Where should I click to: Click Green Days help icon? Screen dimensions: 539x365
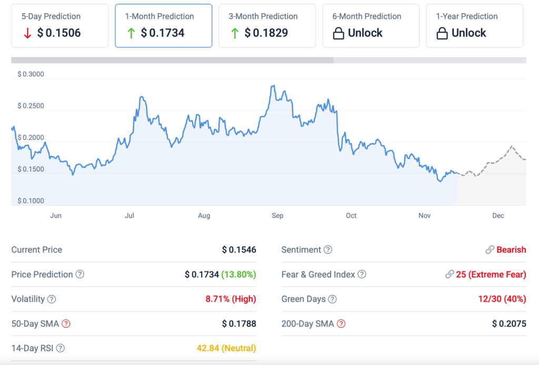pos(332,299)
